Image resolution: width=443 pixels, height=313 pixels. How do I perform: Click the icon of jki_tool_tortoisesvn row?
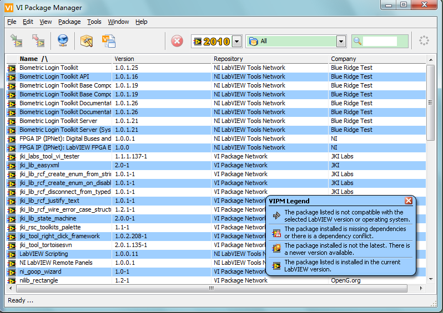pos(12,245)
